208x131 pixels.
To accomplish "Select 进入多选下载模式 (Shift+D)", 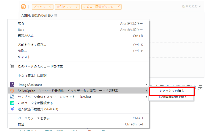I will [78, 109].
